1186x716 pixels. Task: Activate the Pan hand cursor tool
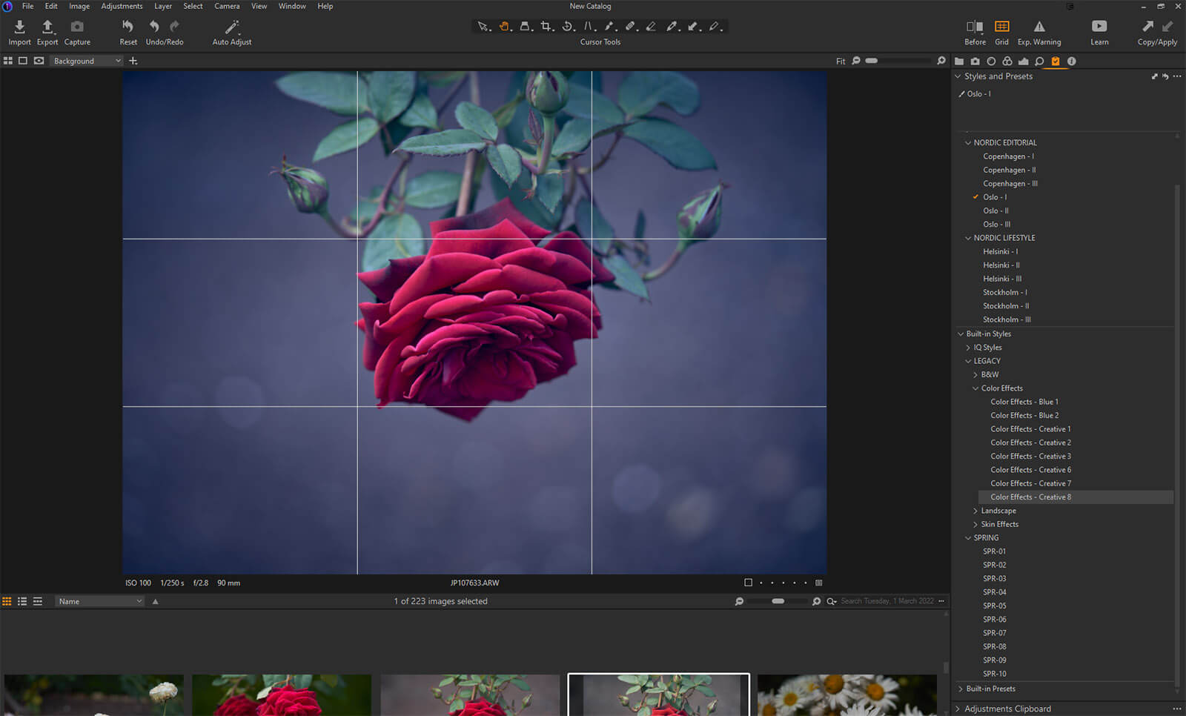tap(504, 27)
